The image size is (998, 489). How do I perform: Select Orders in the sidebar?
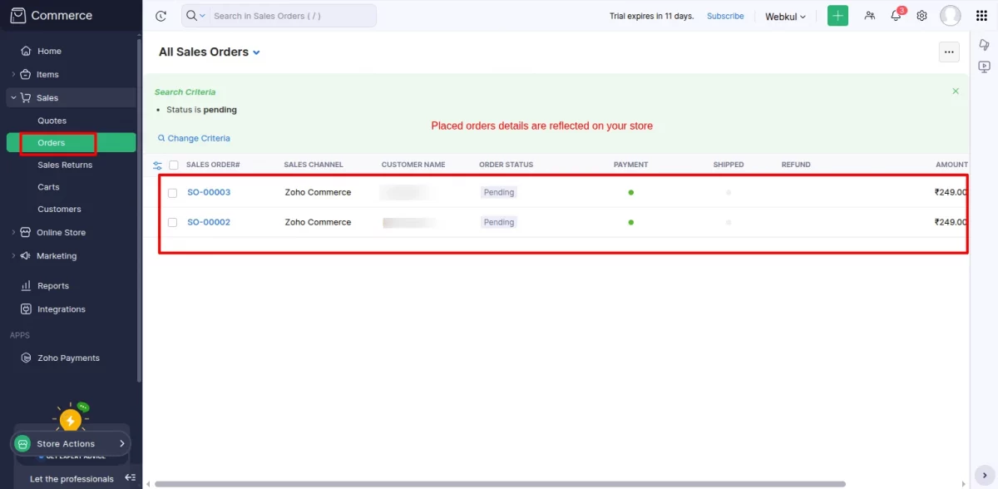(71, 143)
